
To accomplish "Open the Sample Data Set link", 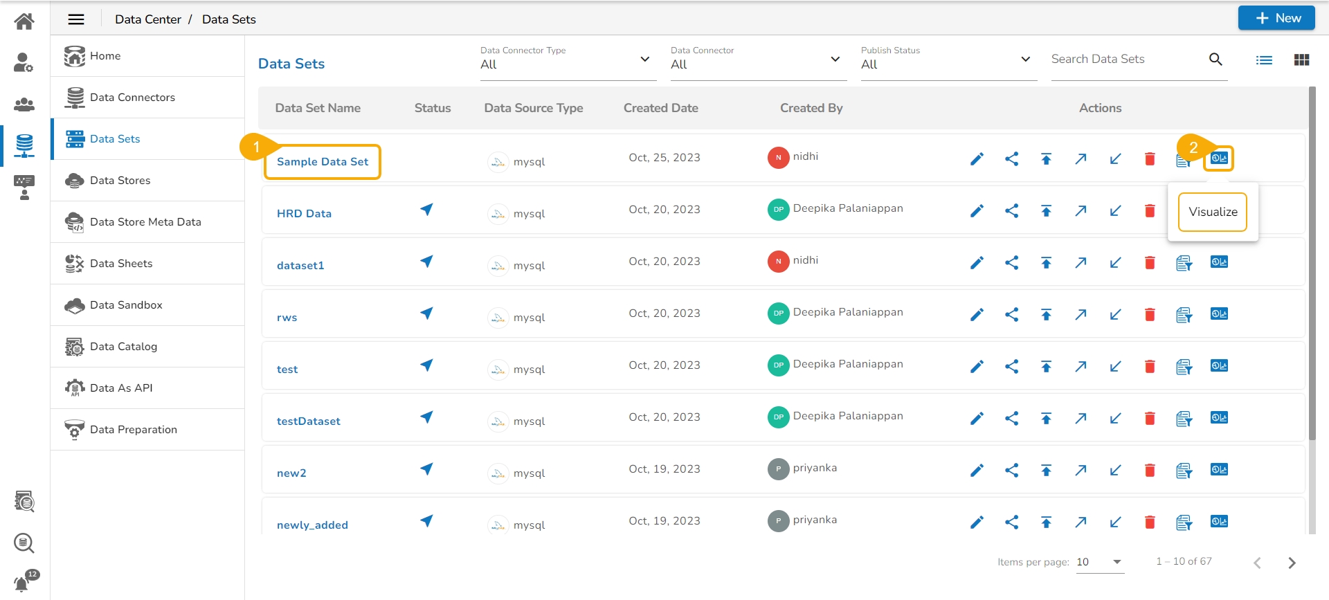I will [x=323, y=162].
